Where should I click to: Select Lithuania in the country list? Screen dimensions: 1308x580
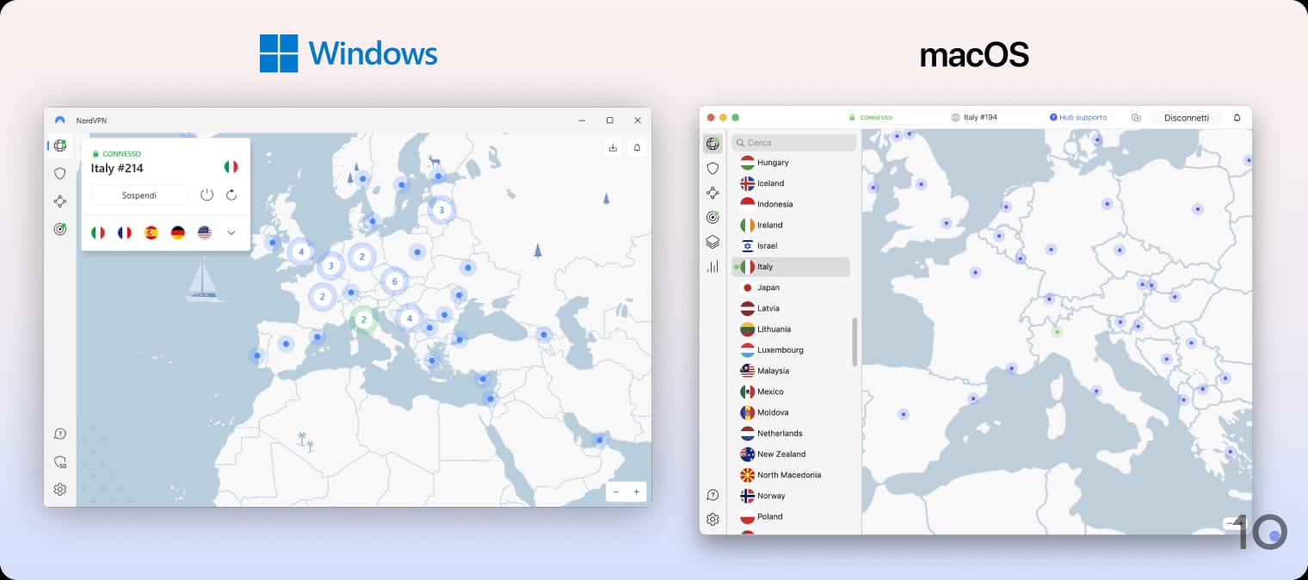[x=791, y=329]
